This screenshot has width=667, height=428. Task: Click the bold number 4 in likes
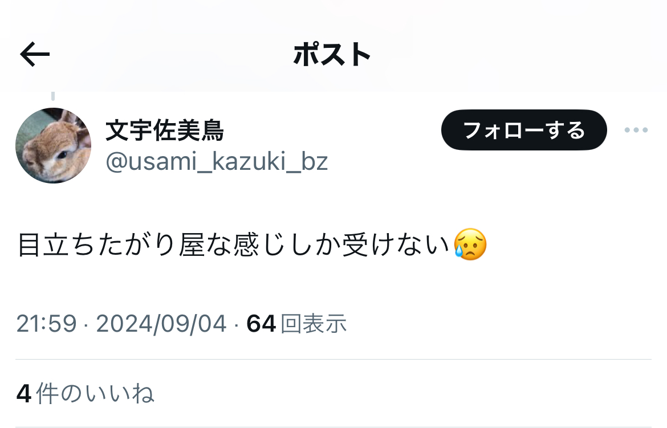(24, 394)
